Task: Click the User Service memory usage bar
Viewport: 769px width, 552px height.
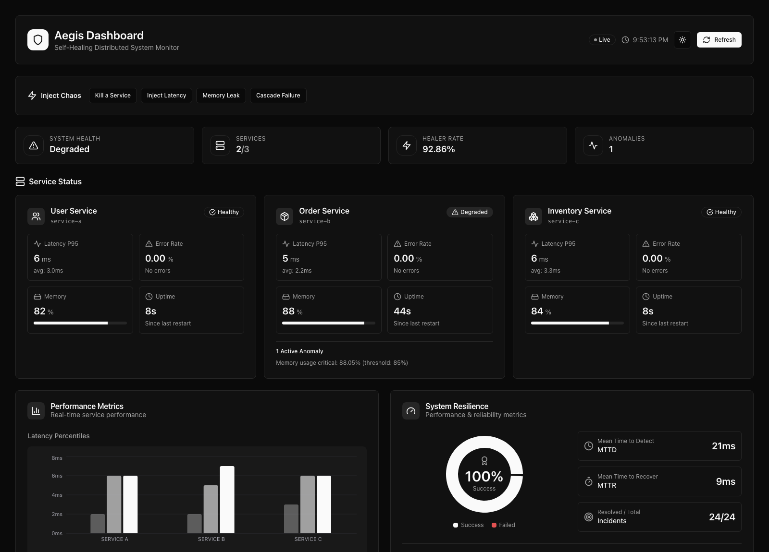Action: [80, 323]
